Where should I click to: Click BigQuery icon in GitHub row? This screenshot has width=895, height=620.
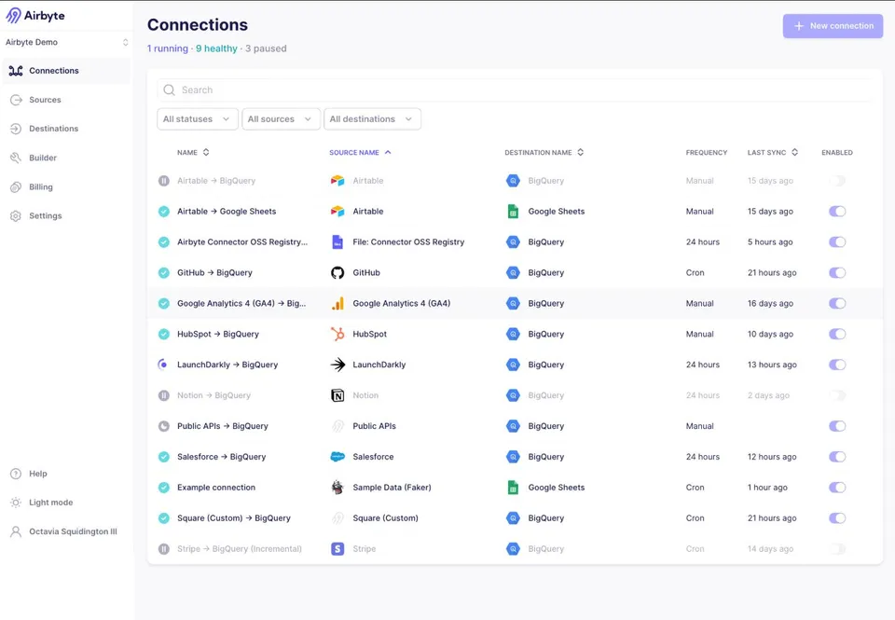tap(513, 273)
